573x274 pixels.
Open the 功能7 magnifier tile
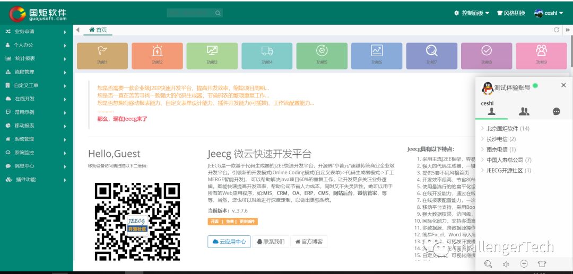[431, 56]
